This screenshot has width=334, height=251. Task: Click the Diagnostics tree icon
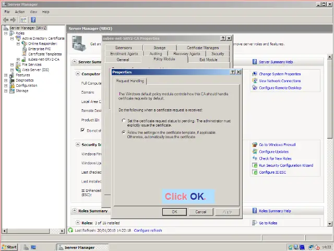(12, 80)
